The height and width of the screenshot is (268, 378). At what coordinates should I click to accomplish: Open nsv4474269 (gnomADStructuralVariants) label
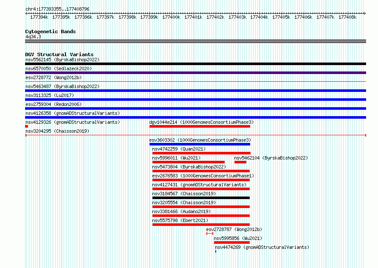click(262, 247)
